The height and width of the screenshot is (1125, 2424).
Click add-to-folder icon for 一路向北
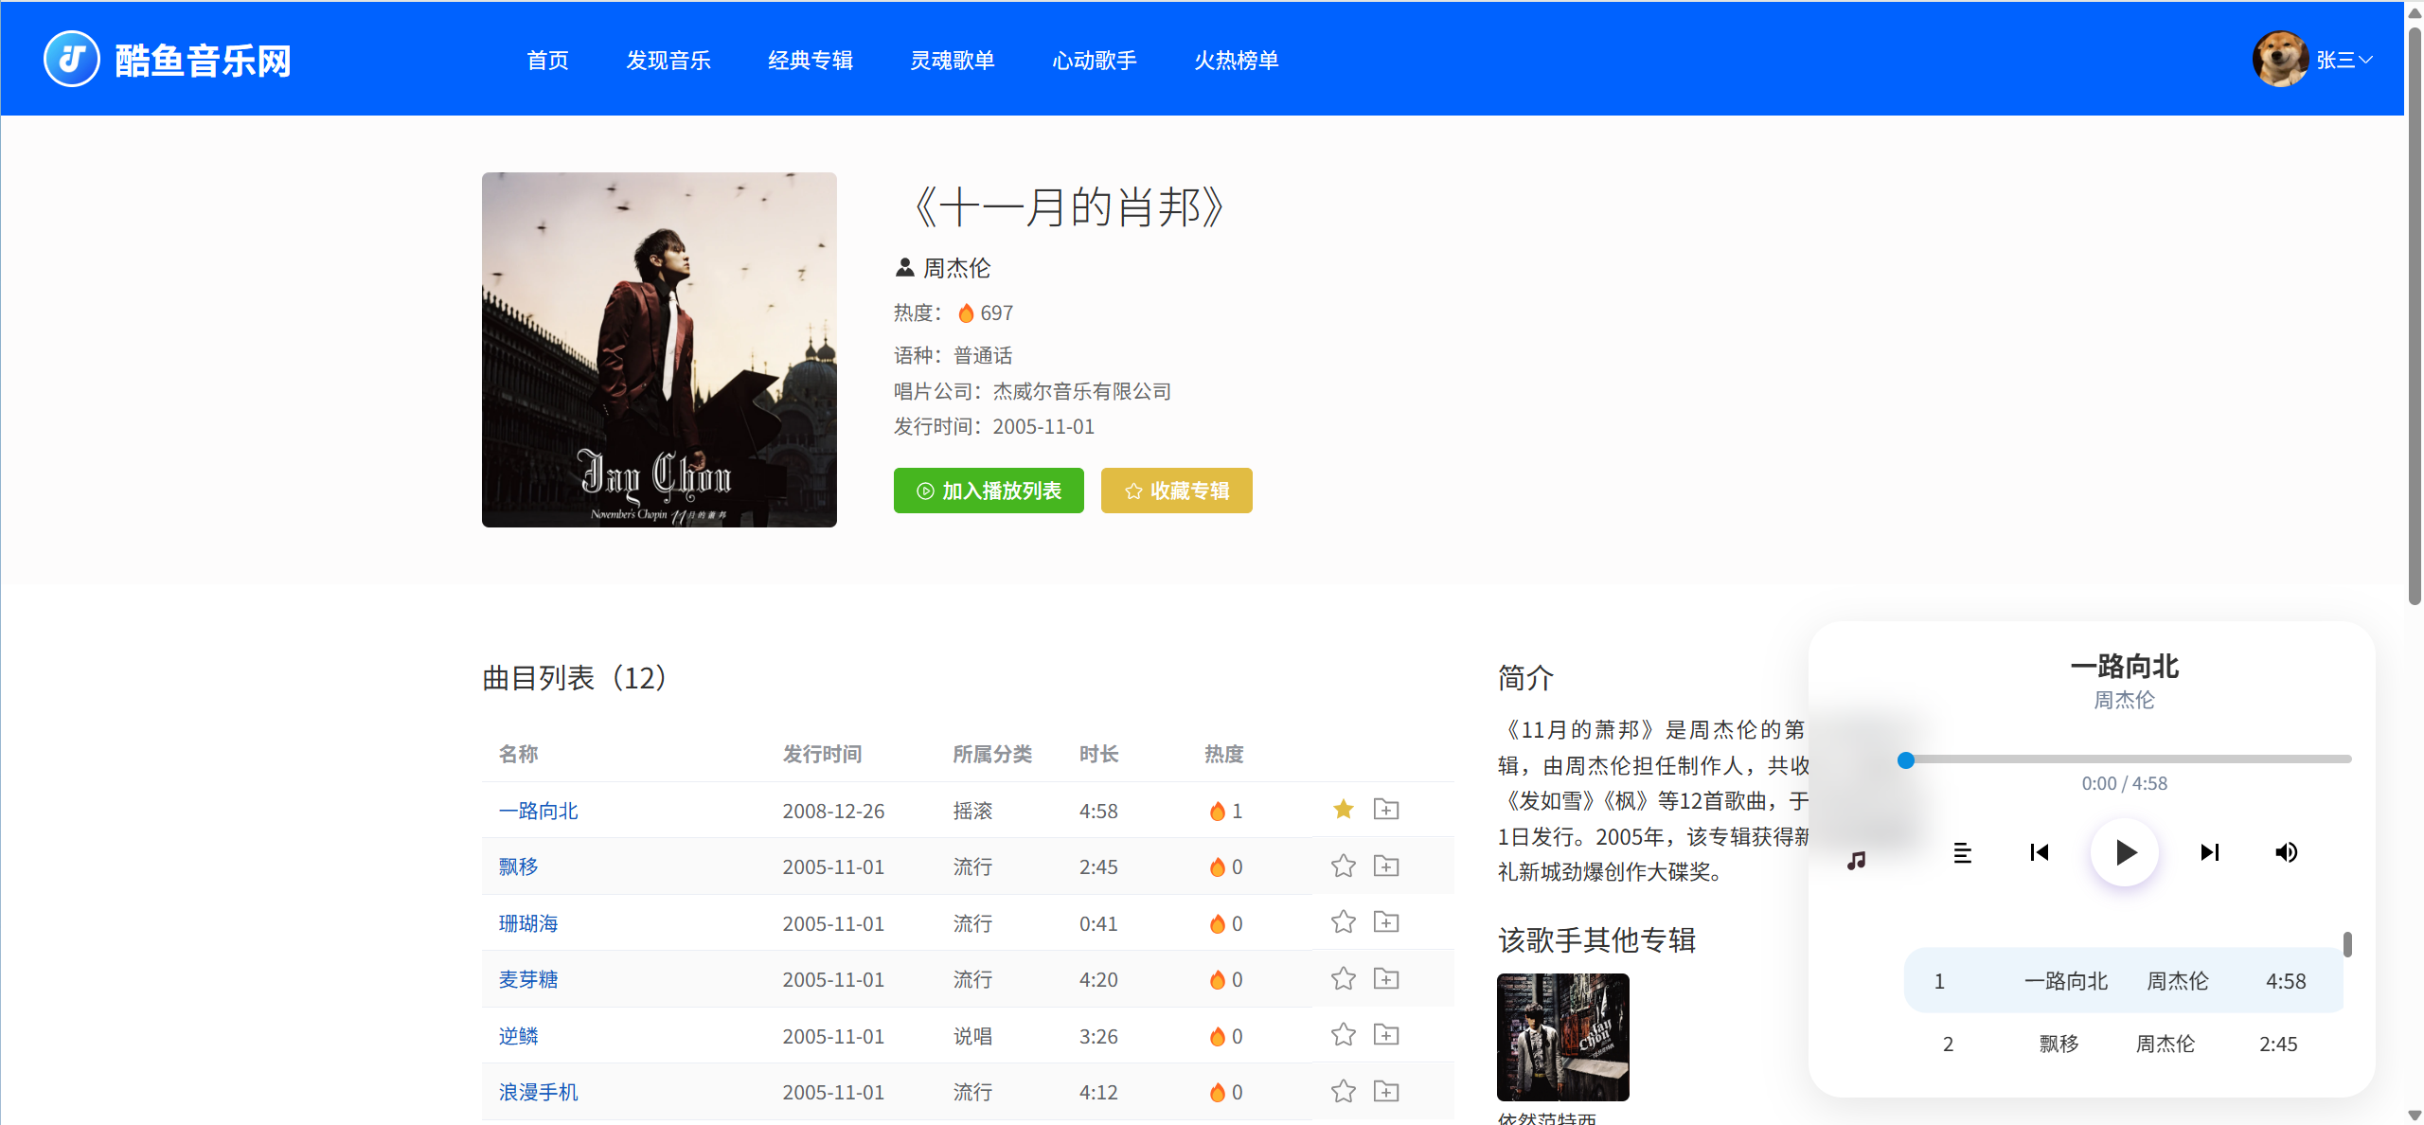[1386, 810]
